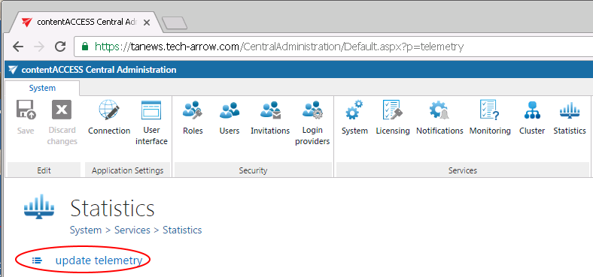Viewport: 593px width, 277px height.
Task: Click System in the breadcrumb
Action: [x=86, y=230]
